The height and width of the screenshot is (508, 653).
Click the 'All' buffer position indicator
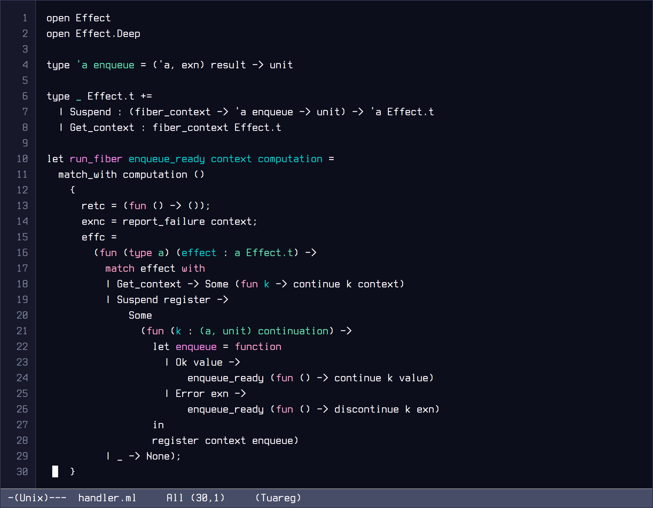click(175, 498)
